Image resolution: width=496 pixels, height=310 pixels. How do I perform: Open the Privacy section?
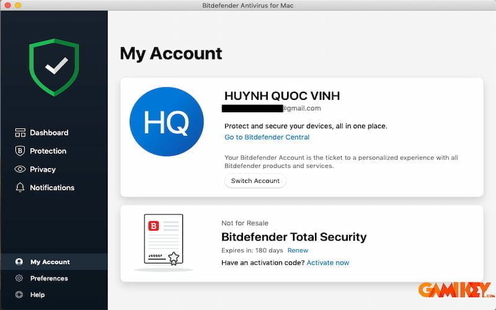tap(43, 169)
